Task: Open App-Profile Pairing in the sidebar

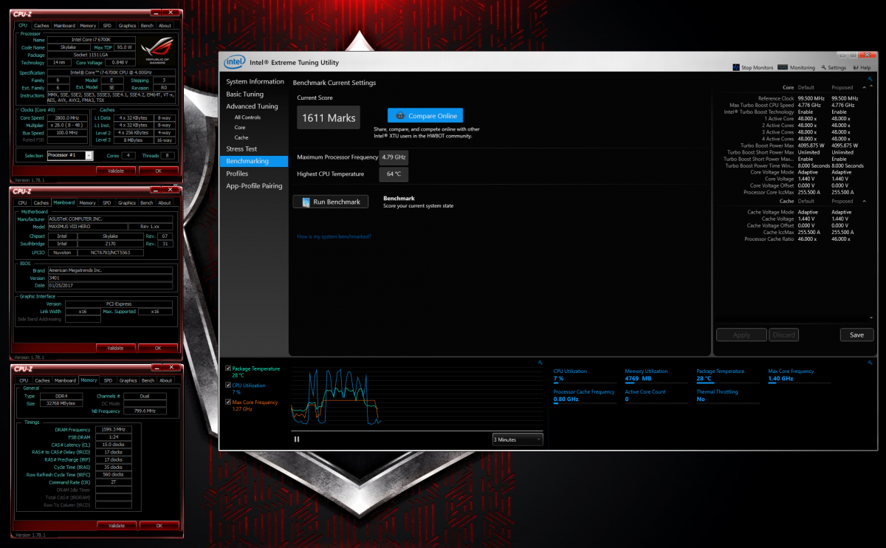Action: coord(254,186)
